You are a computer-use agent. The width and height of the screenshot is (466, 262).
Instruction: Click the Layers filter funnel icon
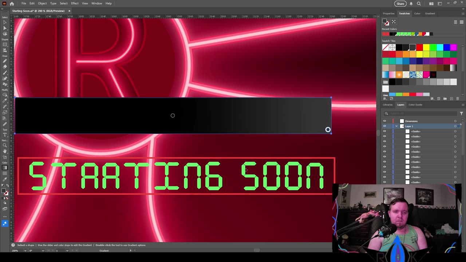point(461,114)
